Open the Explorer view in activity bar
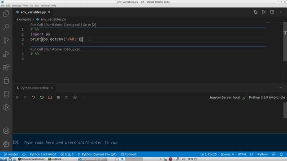The width and height of the screenshot is (287, 161). tap(6, 14)
